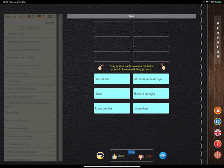Viewport: 224px width, 168px height.
Task: Open 'A golden key can open any door'
Action: click(x=30, y=97)
